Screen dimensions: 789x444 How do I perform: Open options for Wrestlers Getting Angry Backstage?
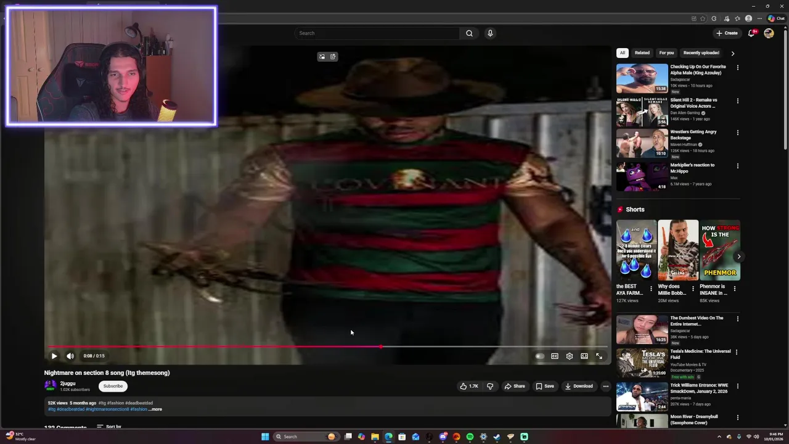738,133
